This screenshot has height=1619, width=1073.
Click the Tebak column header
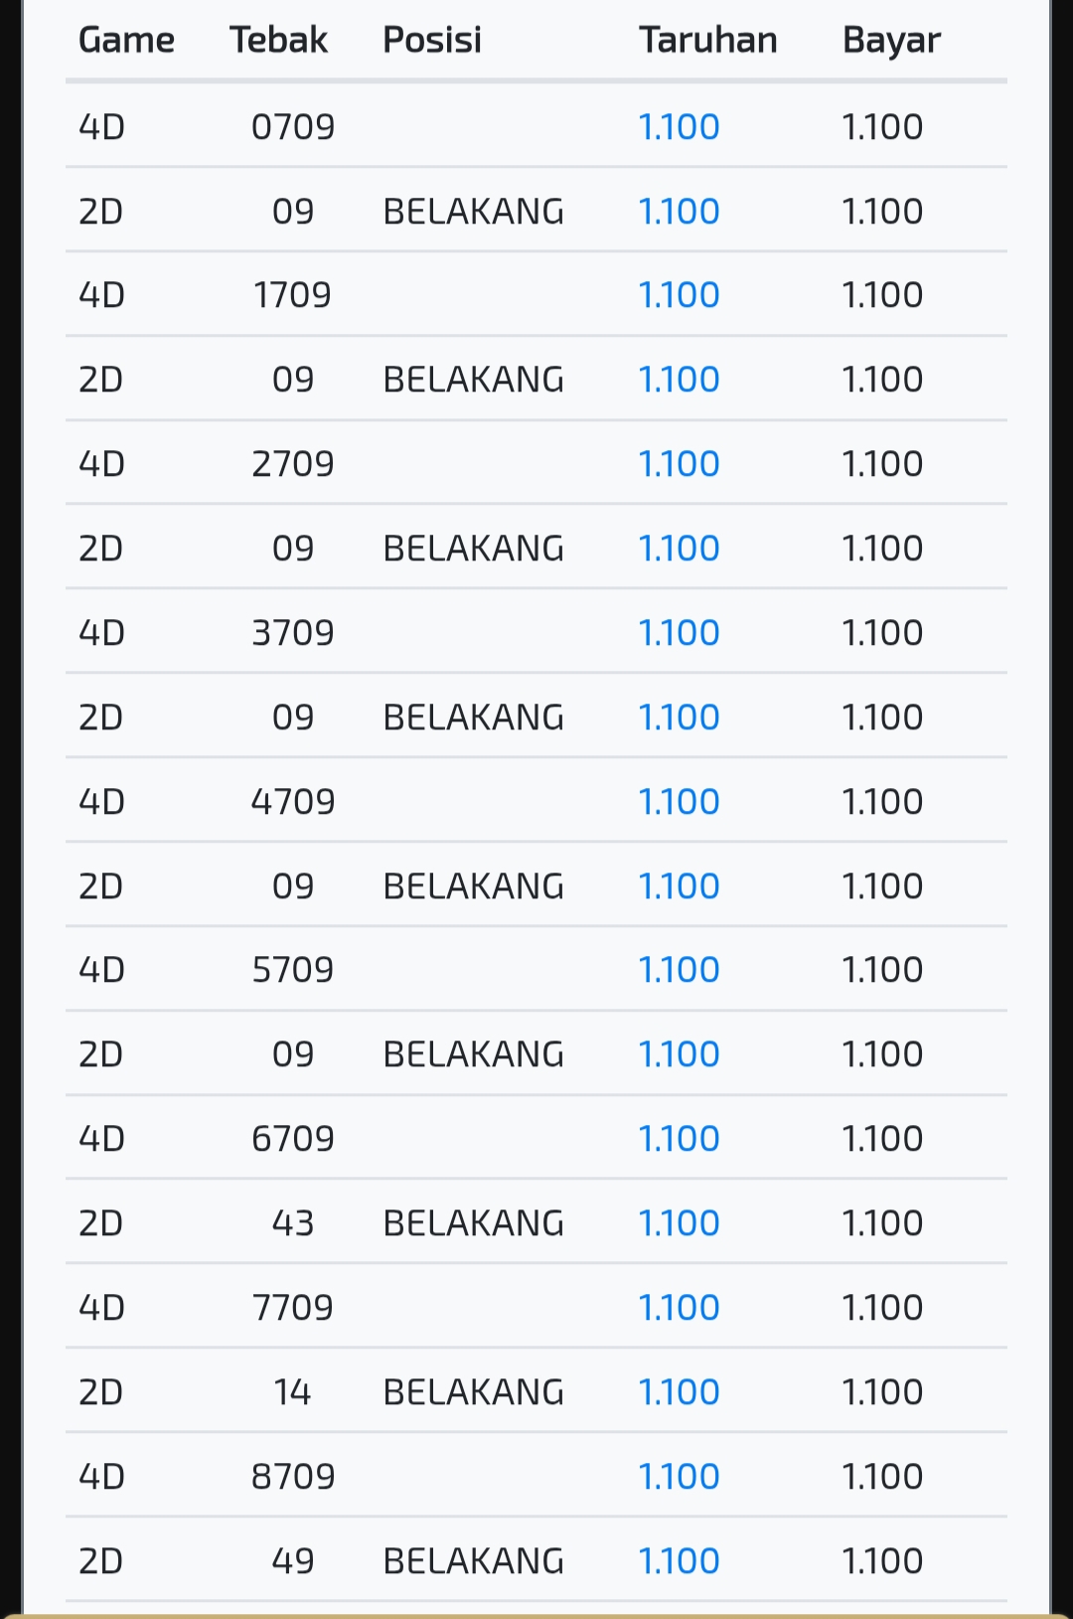pos(278,40)
